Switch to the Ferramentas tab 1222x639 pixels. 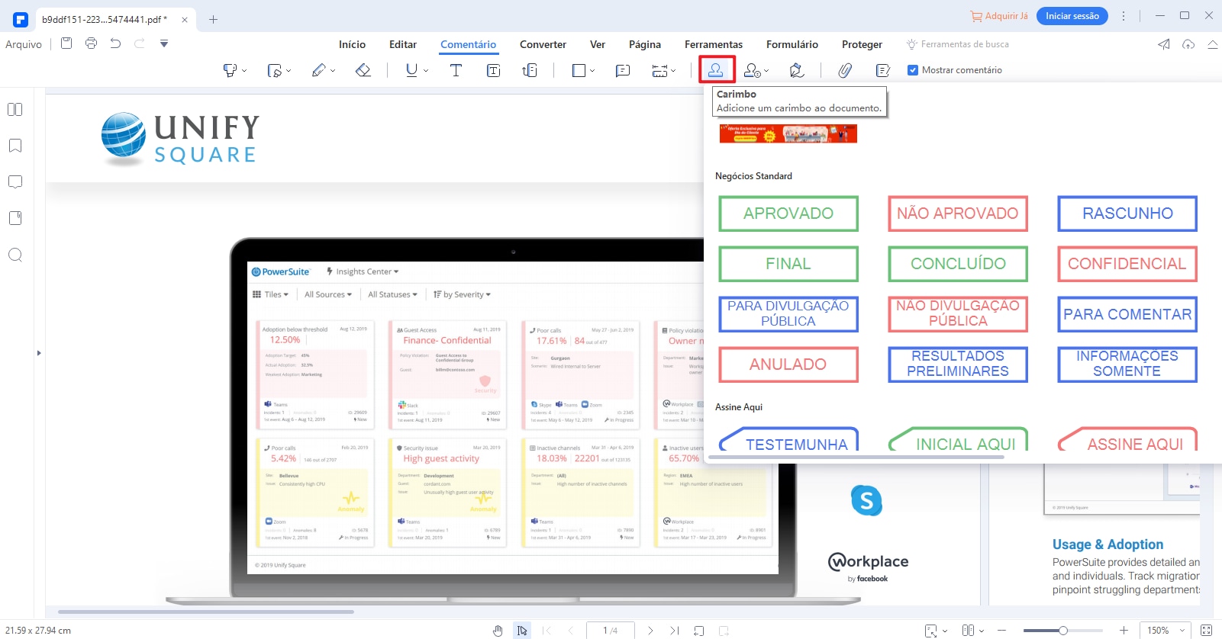714,44
